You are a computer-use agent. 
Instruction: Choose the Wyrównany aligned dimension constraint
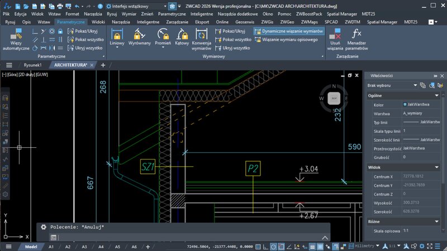[x=139, y=37]
